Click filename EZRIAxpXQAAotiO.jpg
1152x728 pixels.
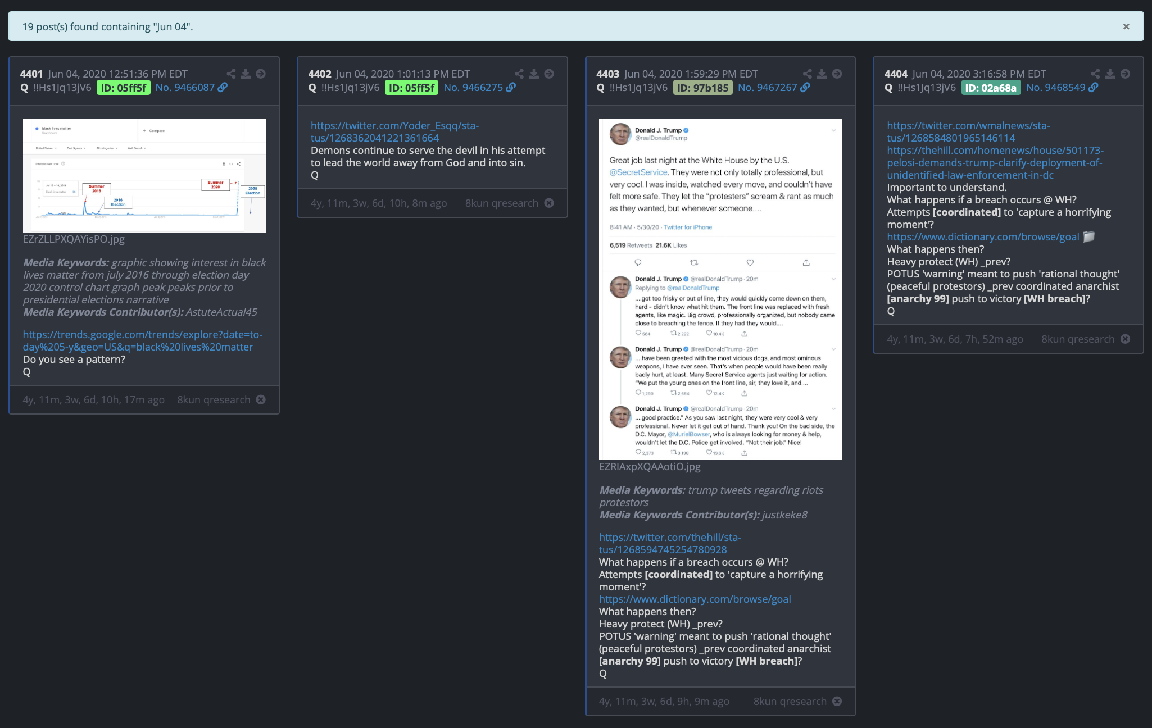coord(650,466)
